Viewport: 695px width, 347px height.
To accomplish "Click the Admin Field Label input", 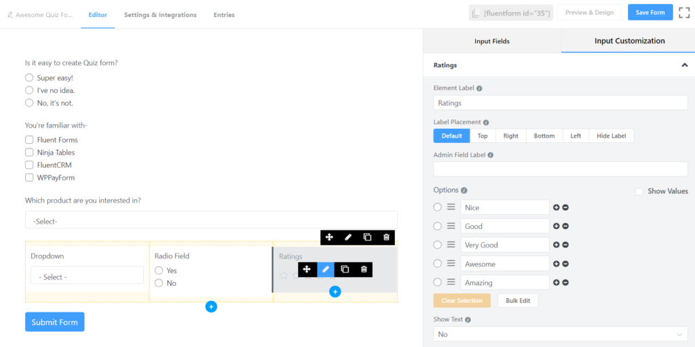I will click(x=560, y=169).
